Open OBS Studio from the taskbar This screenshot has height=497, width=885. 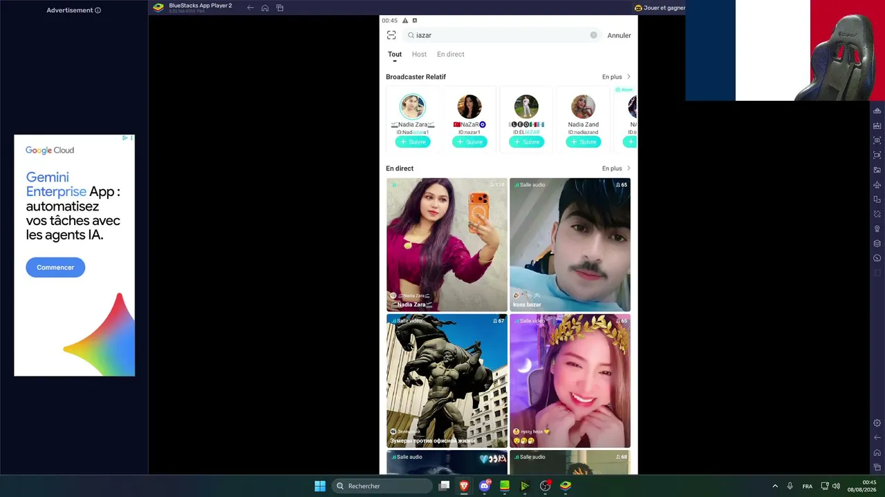[x=546, y=486]
